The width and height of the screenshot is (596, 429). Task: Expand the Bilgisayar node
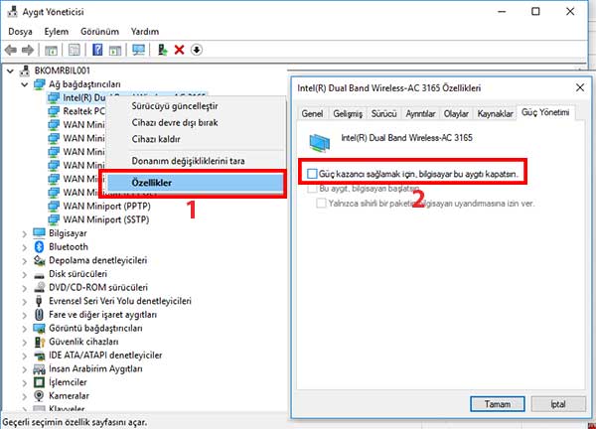coord(25,233)
